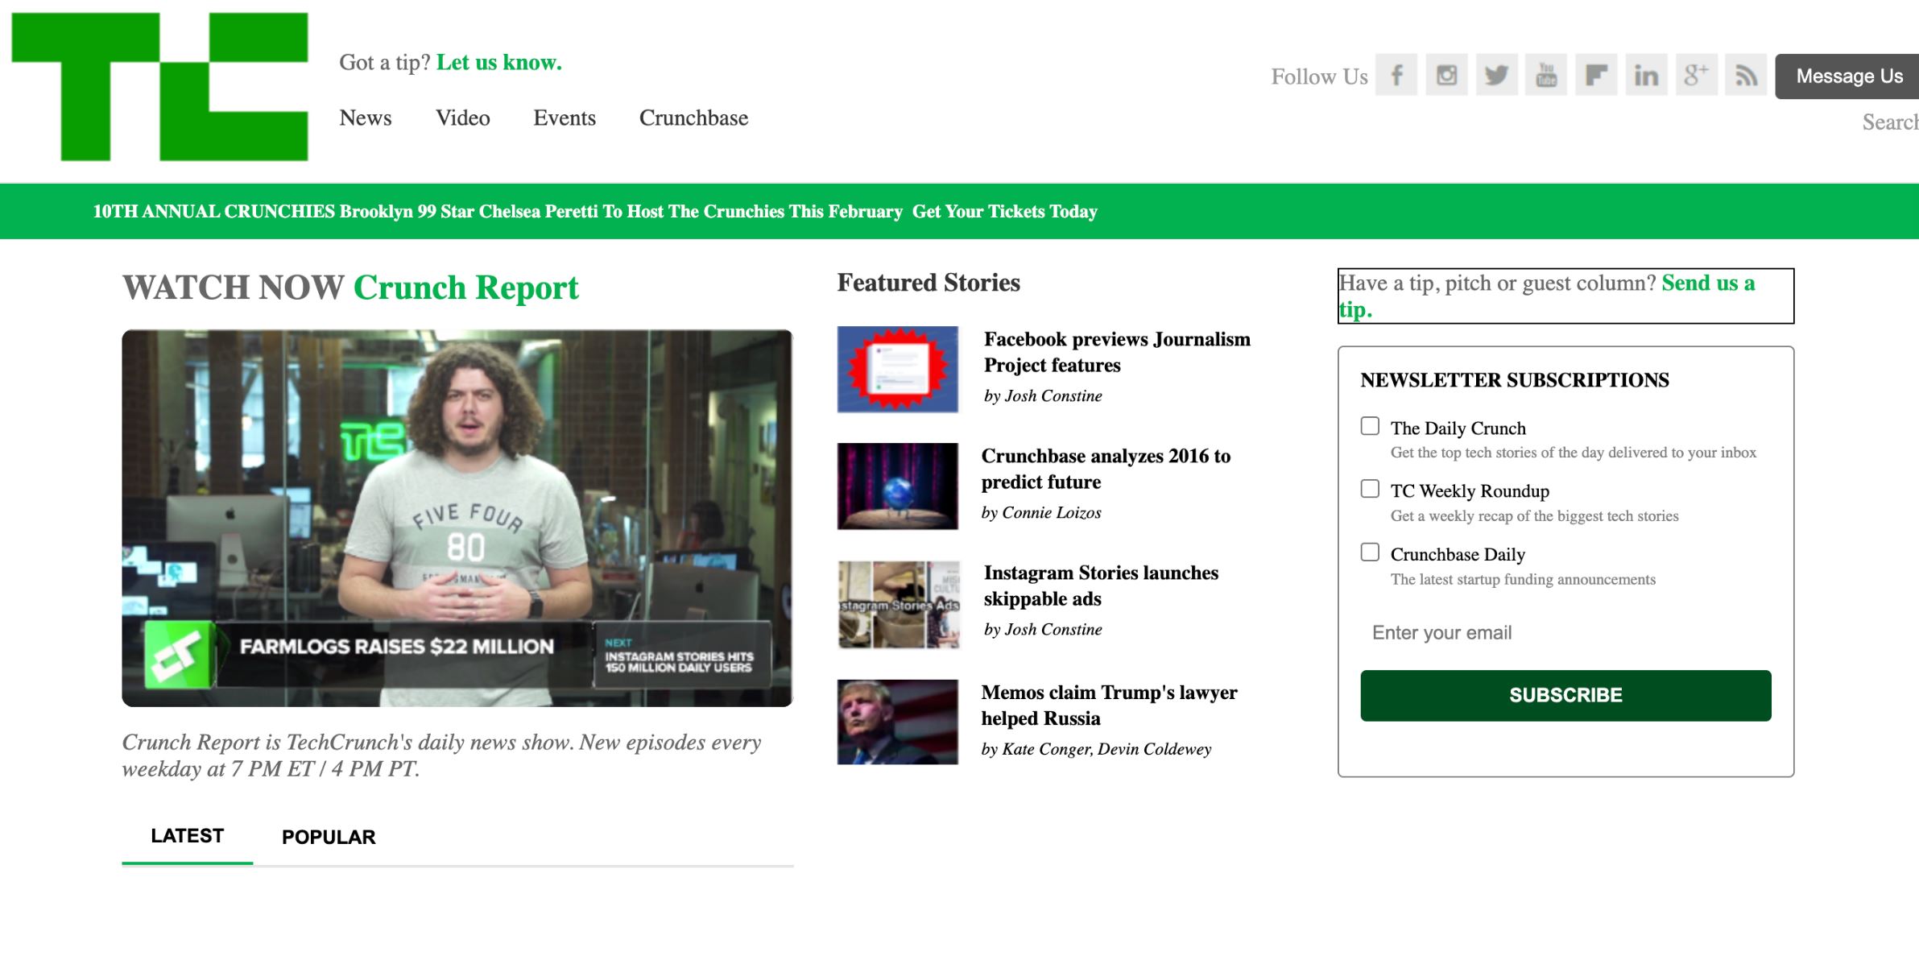The height and width of the screenshot is (960, 1919).
Task: Open 'Memos claim Trump's lawyer helped Russia'
Action: point(1109,705)
